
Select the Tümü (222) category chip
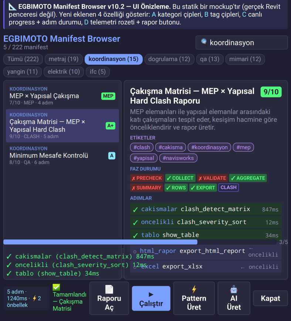(23, 59)
